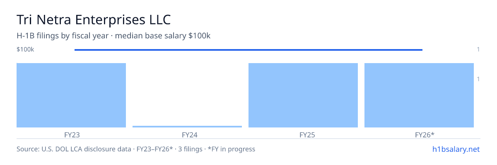Click the H-1B filings subtitle text

[63, 36]
